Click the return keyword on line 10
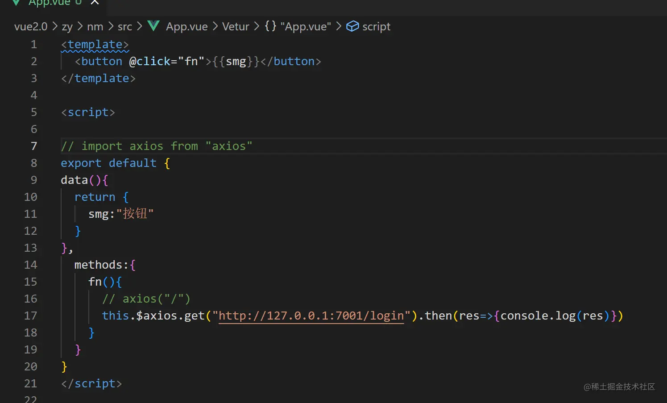The height and width of the screenshot is (403, 667). coord(95,197)
